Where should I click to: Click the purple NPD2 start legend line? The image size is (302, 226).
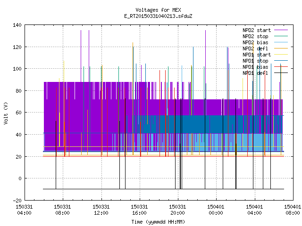[281, 30]
